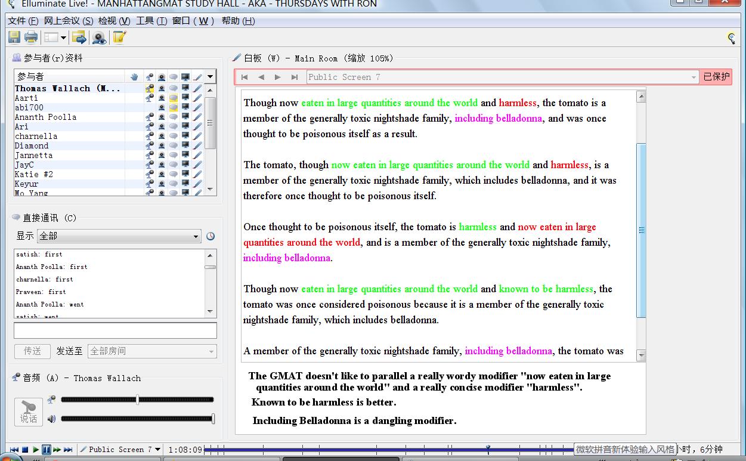This screenshot has height=461, width=746.
Task: Select participant Katie #2
Action: (34, 174)
